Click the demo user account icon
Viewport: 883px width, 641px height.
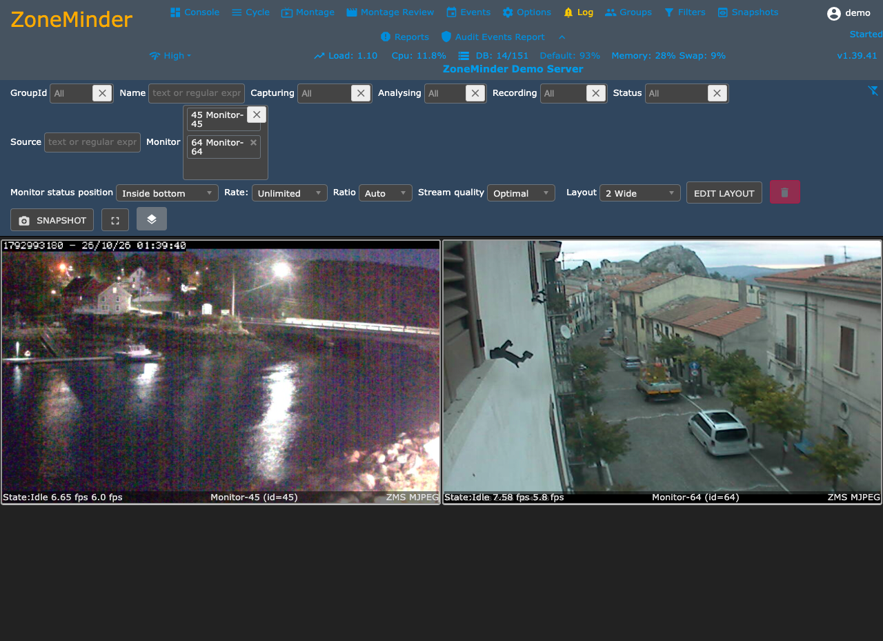[834, 13]
